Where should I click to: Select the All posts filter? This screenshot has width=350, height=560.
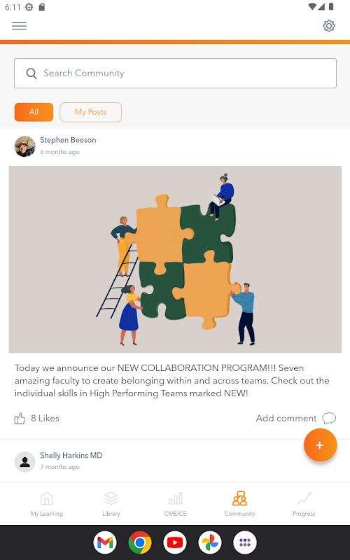click(34, 112)
